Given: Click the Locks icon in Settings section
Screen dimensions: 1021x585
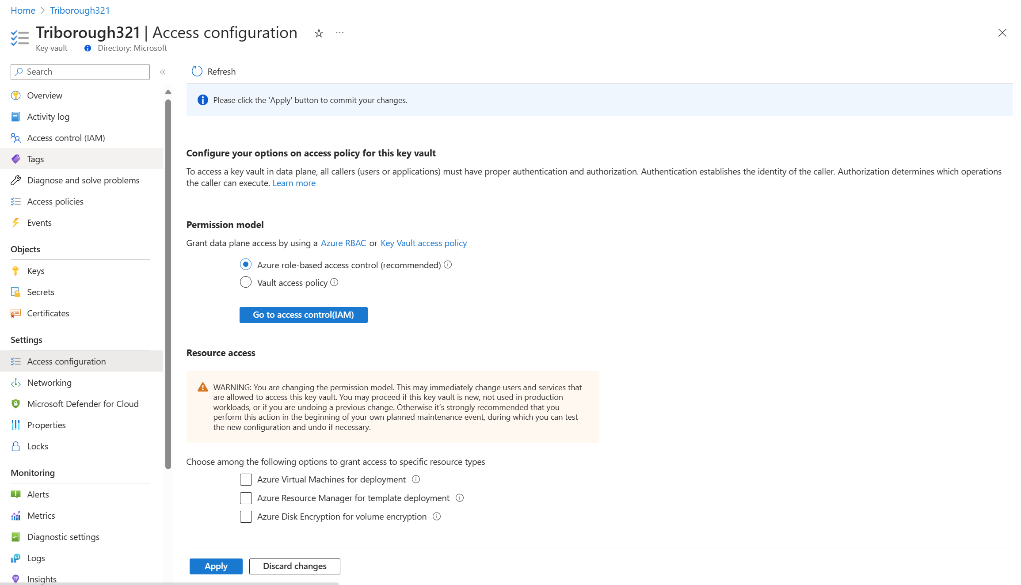Looking at the screenshot, I should tap(15, 445).
